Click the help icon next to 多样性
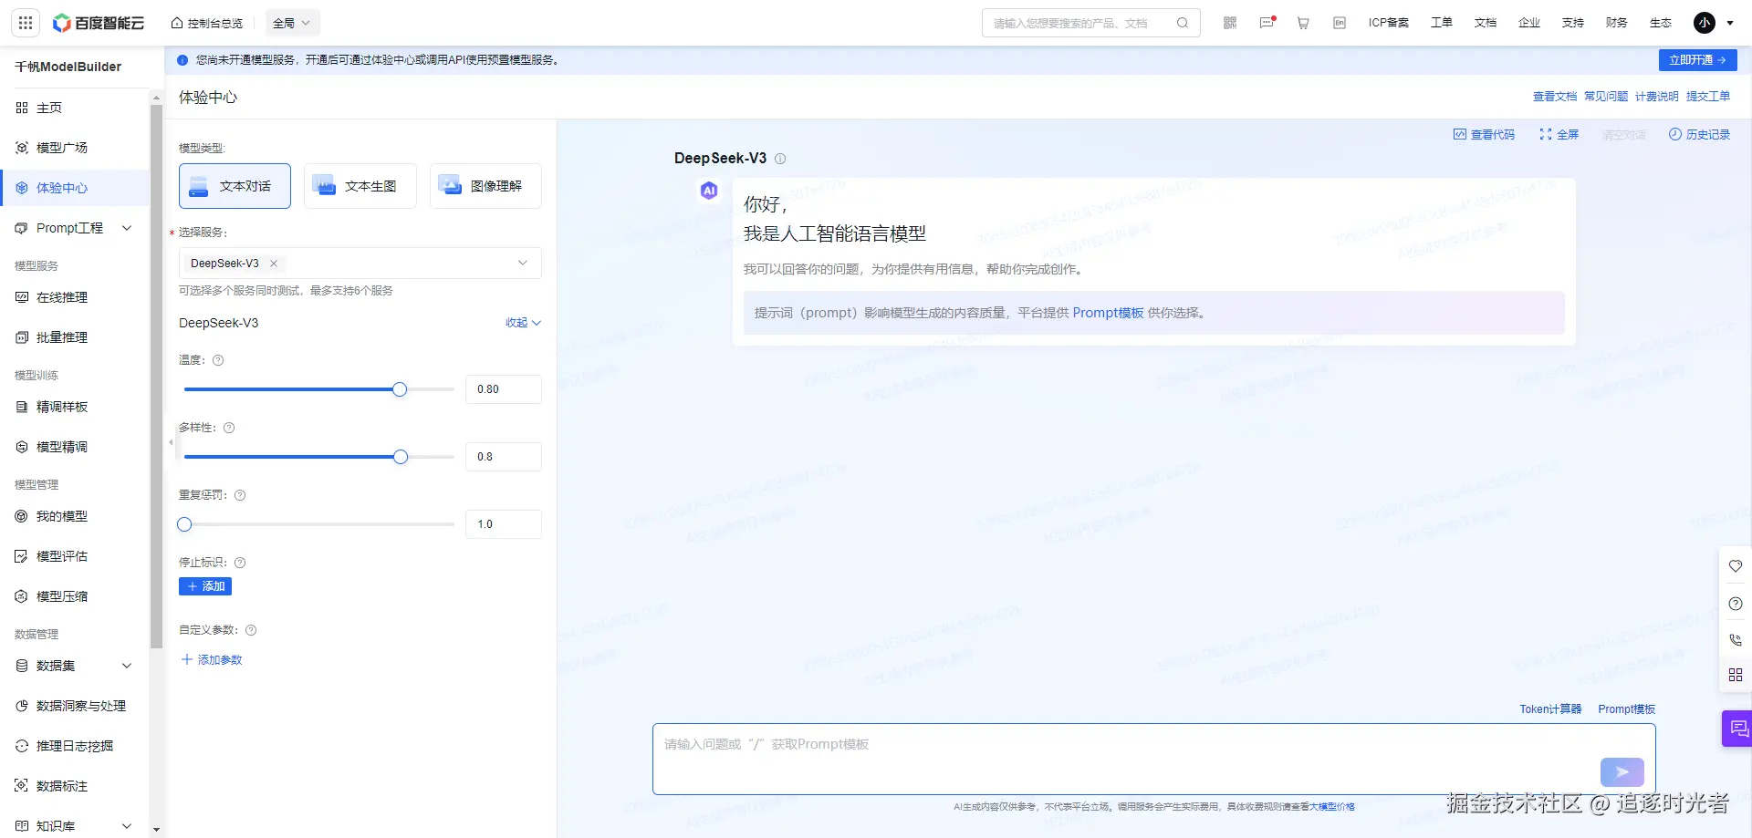Viewport: 1752px width, 838px height. pyautogui.click(x=229, y=428)
